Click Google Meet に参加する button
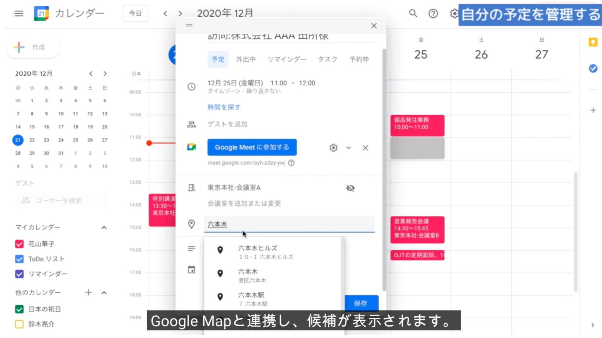 [252, 147]
